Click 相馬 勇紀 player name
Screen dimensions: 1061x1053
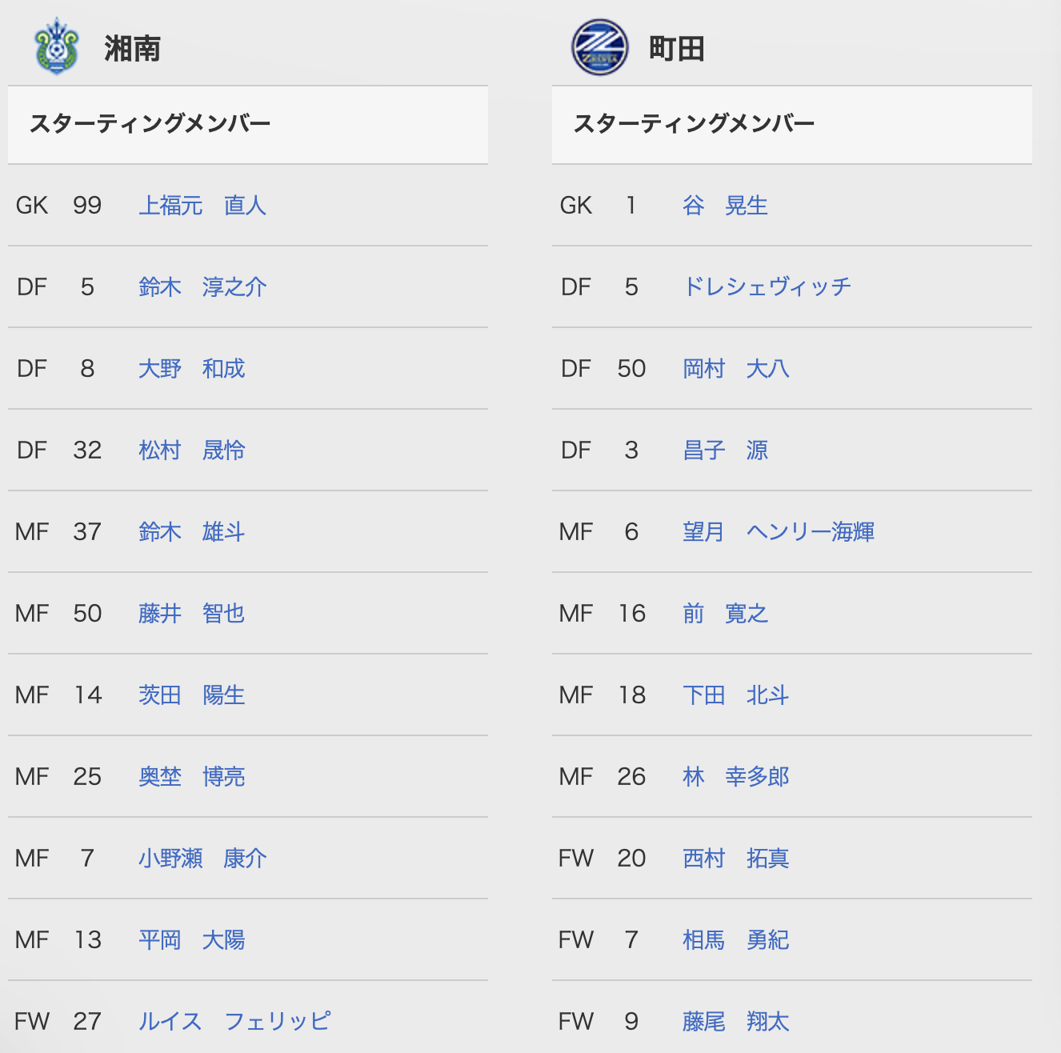[736, 940]
